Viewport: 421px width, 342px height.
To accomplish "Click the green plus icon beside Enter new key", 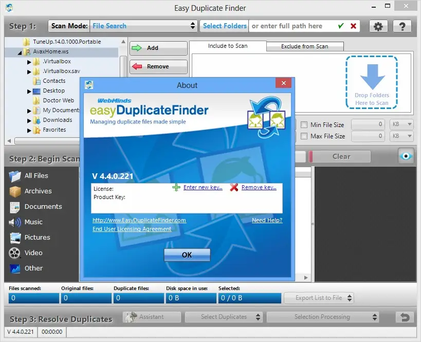I will coord(176,187).
